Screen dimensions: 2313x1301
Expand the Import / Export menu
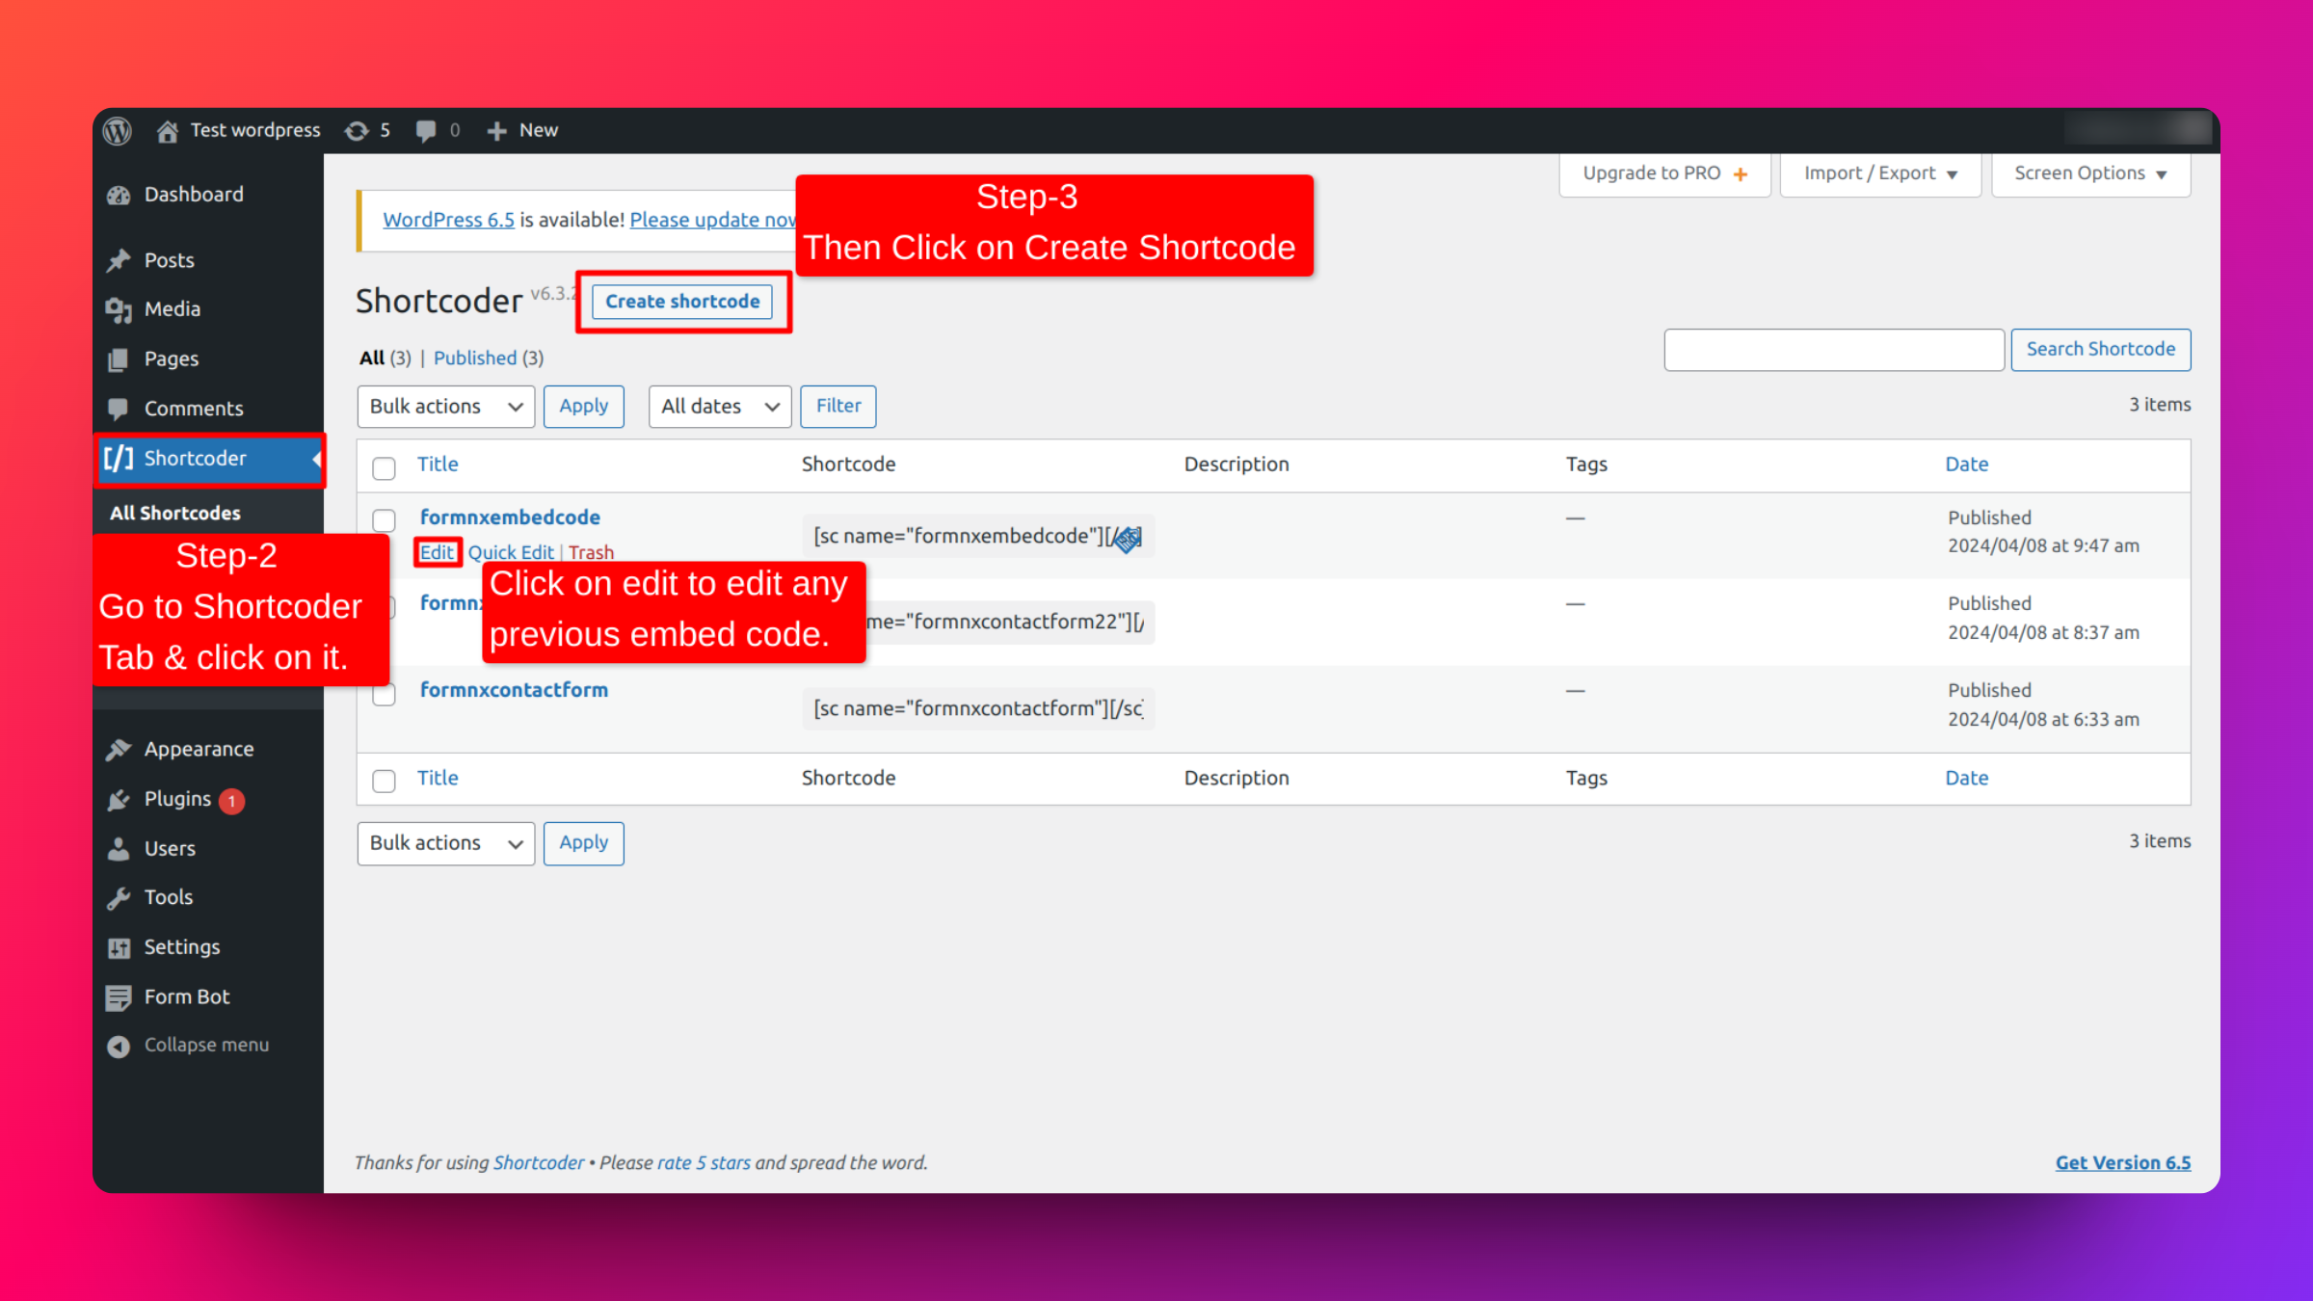(x=1879, y=173)
